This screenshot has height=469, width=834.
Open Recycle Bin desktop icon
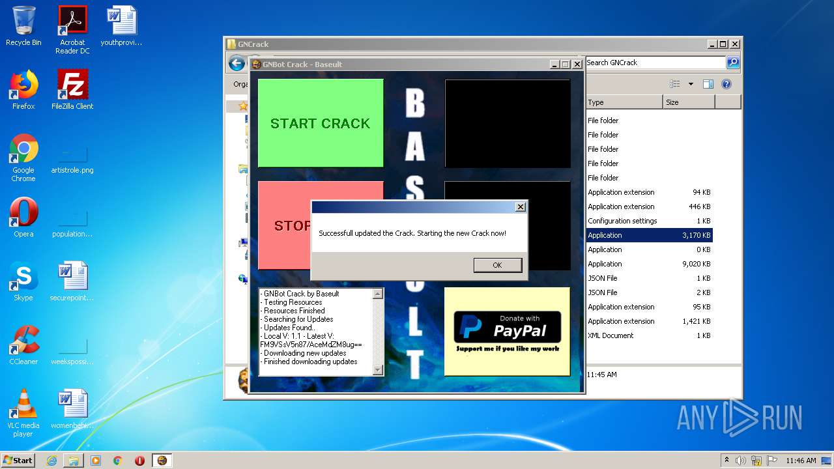23,27
